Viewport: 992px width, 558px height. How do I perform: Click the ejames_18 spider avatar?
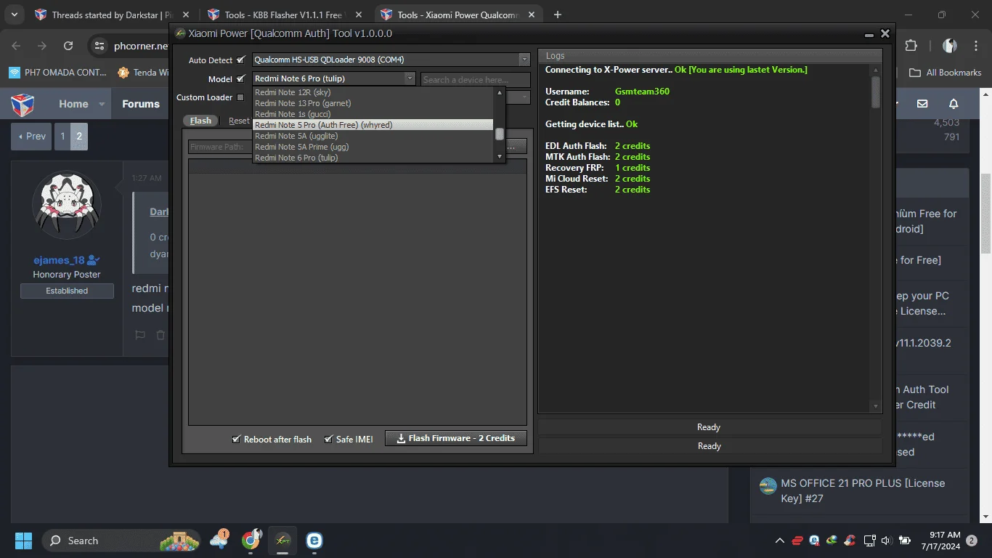coord(67,205)
